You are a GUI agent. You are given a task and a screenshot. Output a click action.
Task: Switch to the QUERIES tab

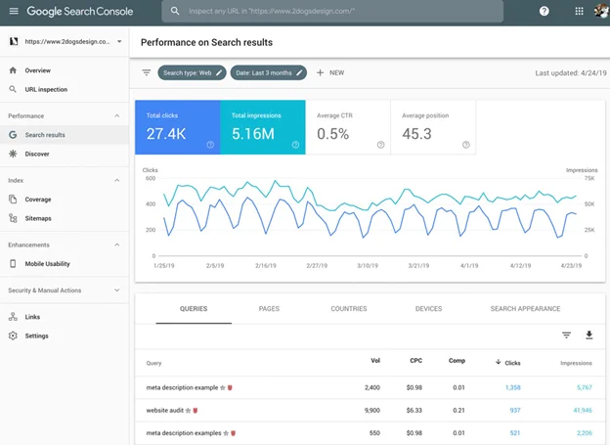pos(194,309)
